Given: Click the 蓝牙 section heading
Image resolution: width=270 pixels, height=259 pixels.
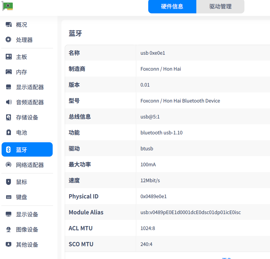Looking at the screenshot, I should coord(75,33).
